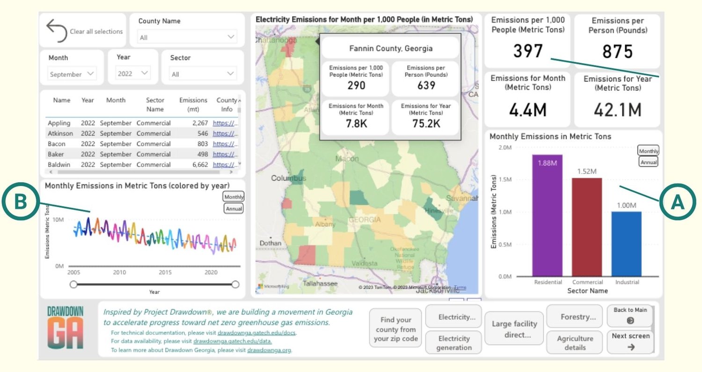
Task: Toggle Monthly view on the line chart
Action: point(234,196)
